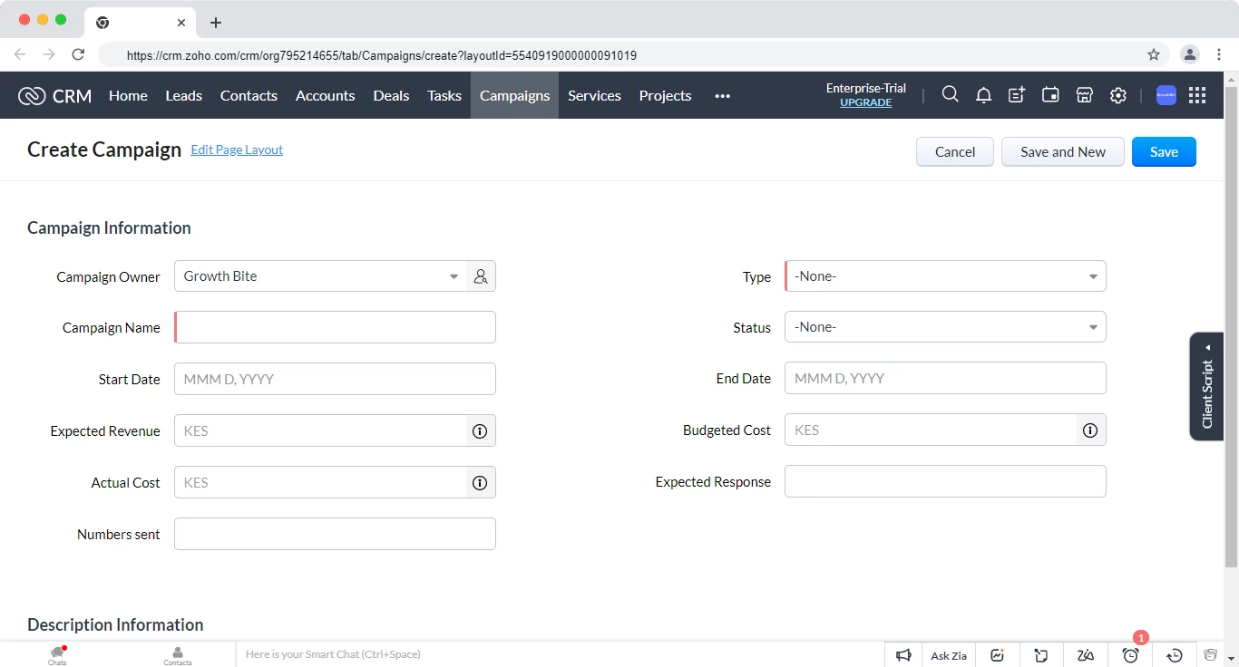Screen dimensions: 1239x667
Task: Click info icon for Actual Cost
Action: coord(481,483)
